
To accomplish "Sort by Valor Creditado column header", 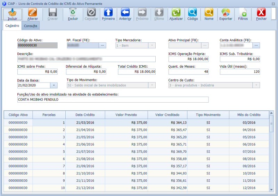I will pos(167,115).
